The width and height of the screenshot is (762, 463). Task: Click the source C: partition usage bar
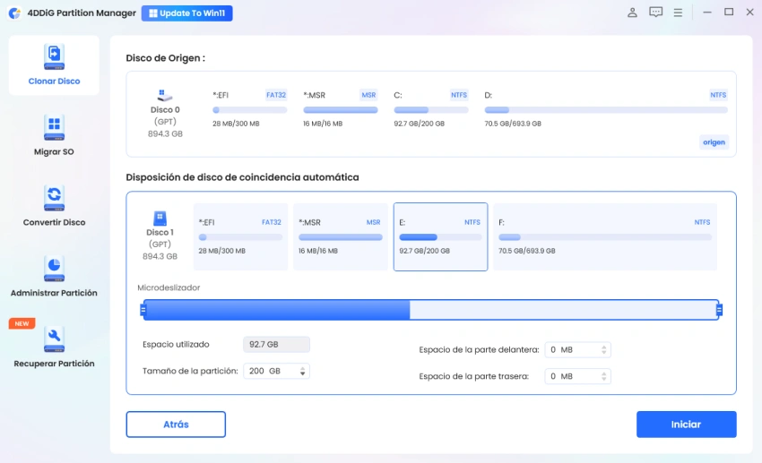tap(431, 110)
